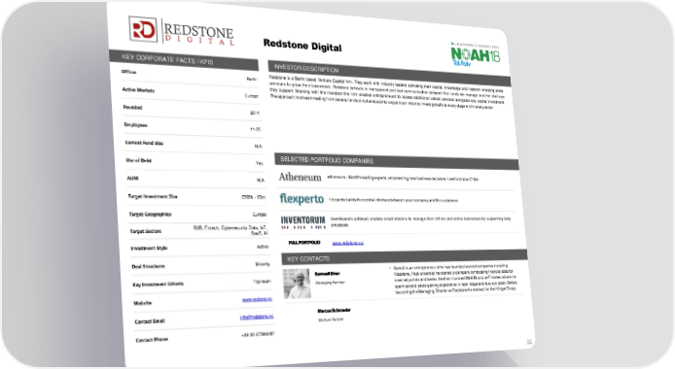This screenshot has height=369, width=675.
Task: Click the flexperto company logo
Action: [302, 198]
